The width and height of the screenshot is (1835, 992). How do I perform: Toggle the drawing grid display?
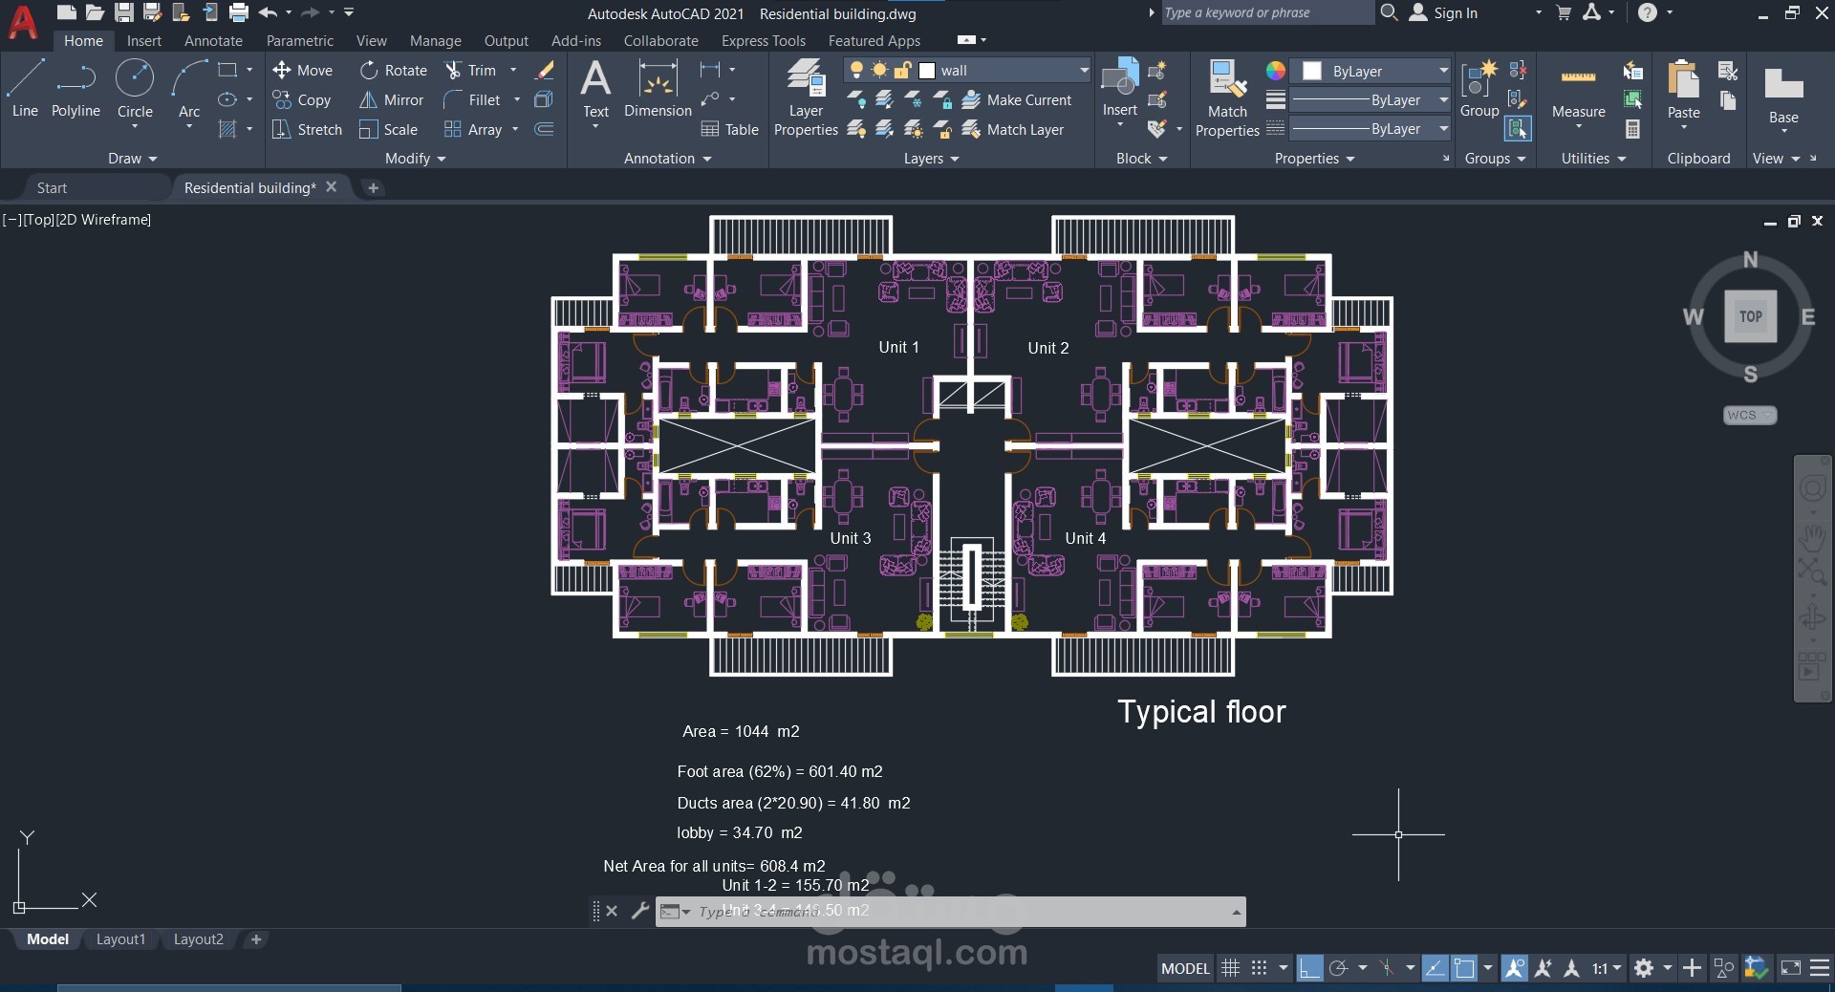pos(1230,968)
